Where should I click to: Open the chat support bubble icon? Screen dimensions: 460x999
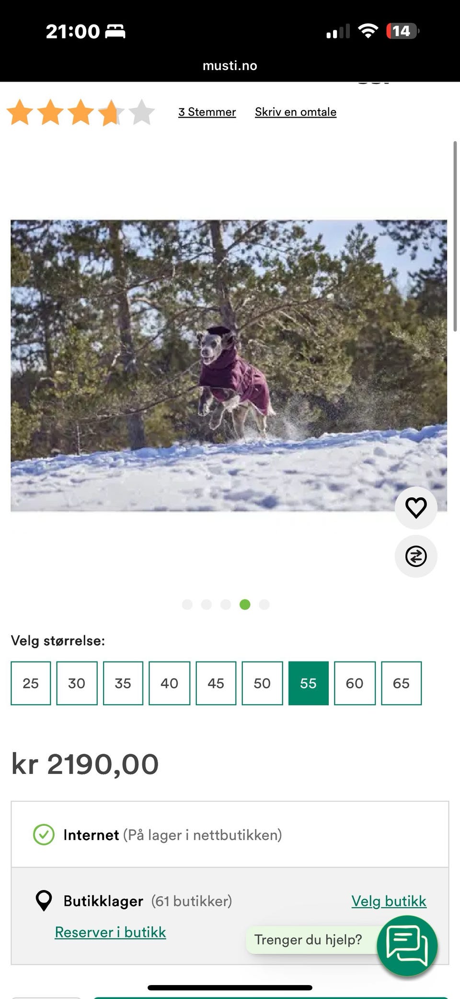(407, 945)
